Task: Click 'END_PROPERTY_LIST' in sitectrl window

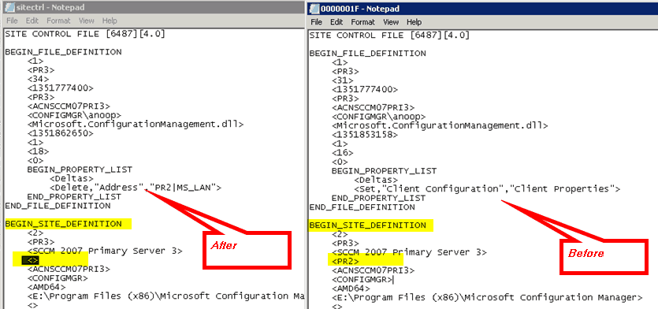Action: pyautogui.click(x=74, y=196)
